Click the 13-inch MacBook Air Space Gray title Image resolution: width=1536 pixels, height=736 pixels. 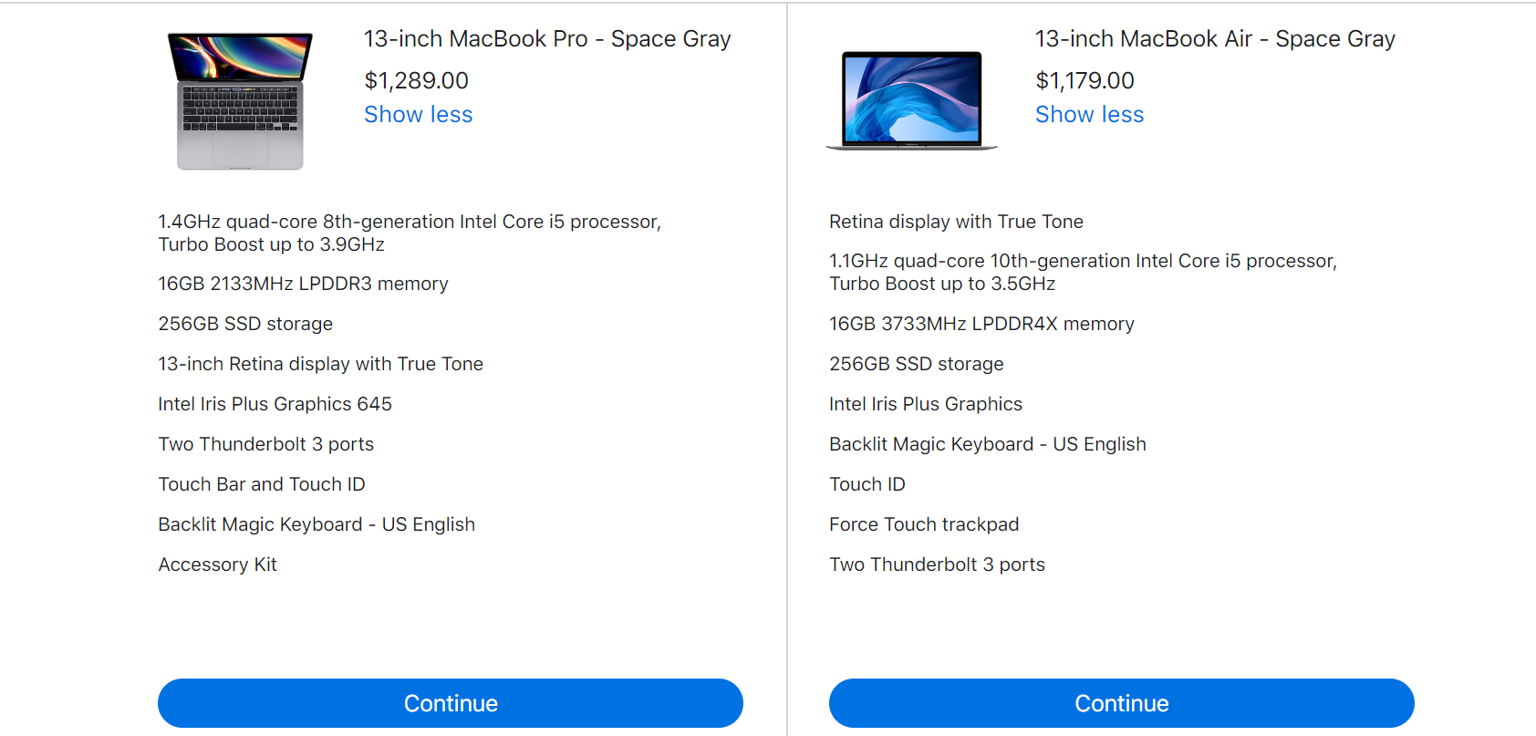(x=1215, y=39)
